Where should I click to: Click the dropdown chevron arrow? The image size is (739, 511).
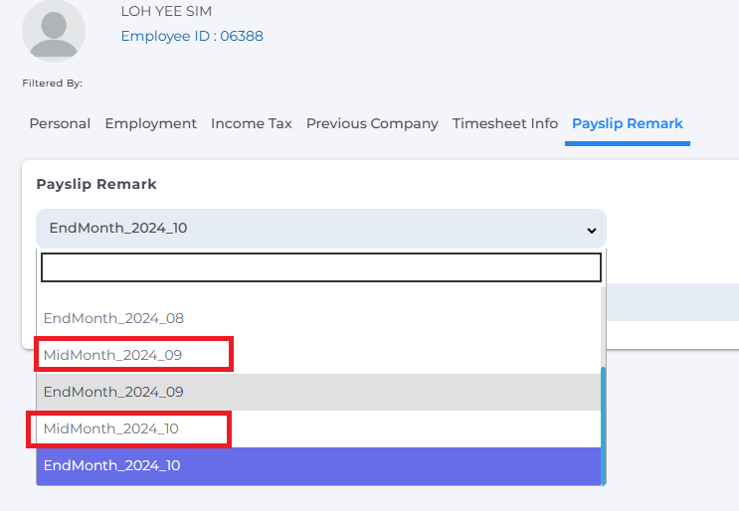coord(592,231)
